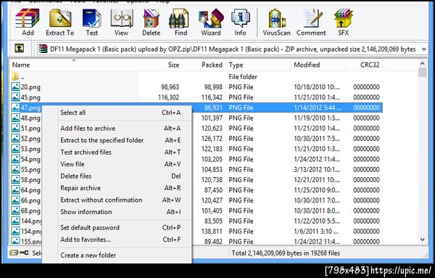
Task: Expand the archive path dropdown arrow
Action: point(424,49)
